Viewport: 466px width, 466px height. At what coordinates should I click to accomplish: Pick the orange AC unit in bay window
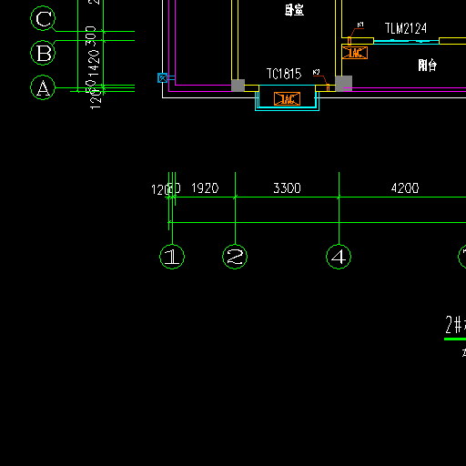(x=287, y=99)
